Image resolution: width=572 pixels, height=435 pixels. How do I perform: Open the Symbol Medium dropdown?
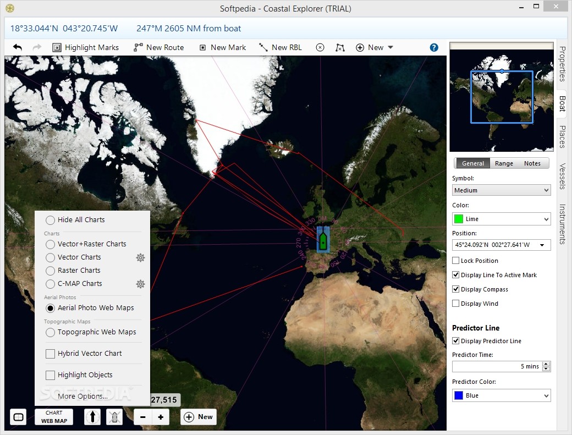[501, 190]
